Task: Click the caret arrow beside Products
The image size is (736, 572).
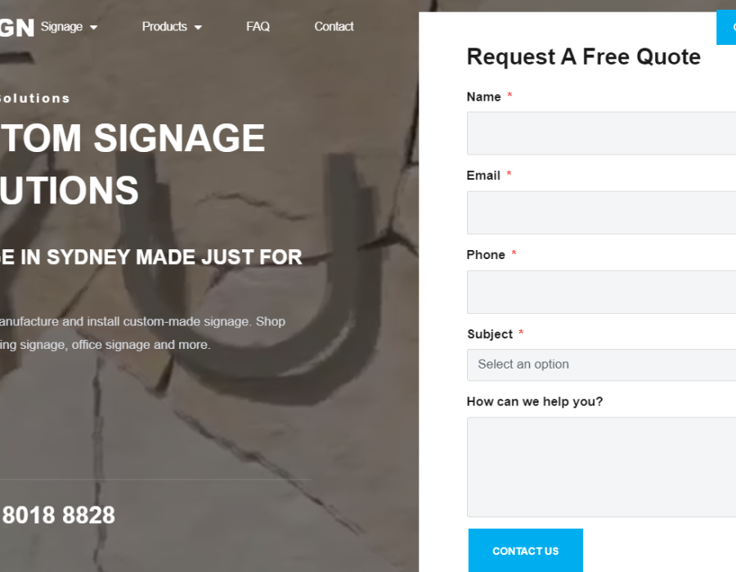Action: (x=198, y=28)
